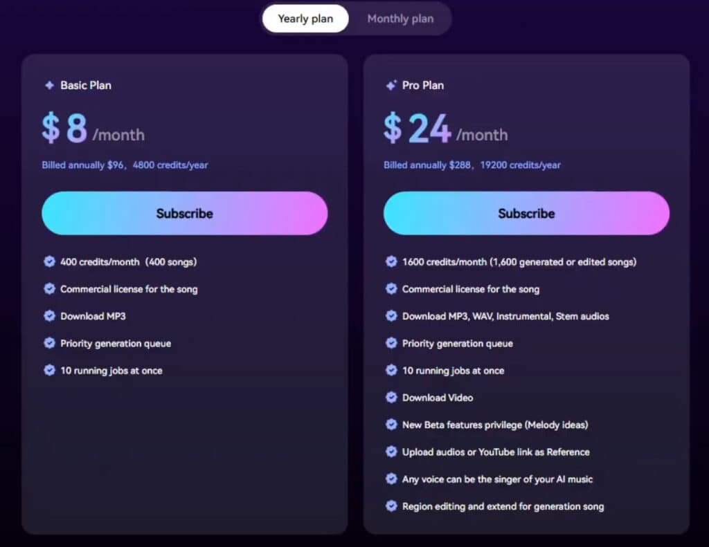The height and width of the screenshot is (547, 709).
Task: Click the checkmark badge for Priority generation queue under Basic
Action: tap(49, 343)
